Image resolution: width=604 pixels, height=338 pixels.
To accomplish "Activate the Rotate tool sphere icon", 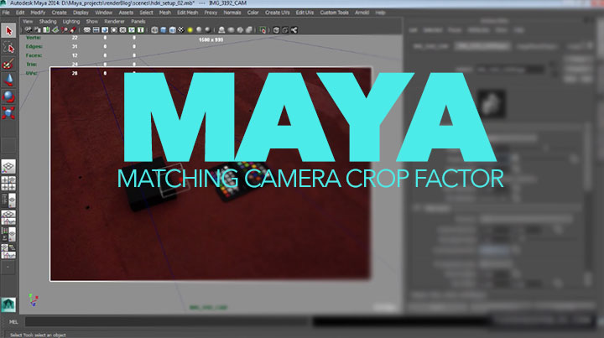I will coord(8,96).
